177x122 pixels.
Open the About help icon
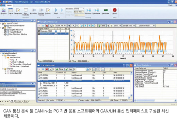tap(115, 11)
